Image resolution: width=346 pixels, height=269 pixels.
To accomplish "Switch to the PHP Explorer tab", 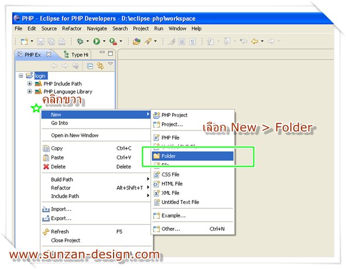I will tap(32, 55).
